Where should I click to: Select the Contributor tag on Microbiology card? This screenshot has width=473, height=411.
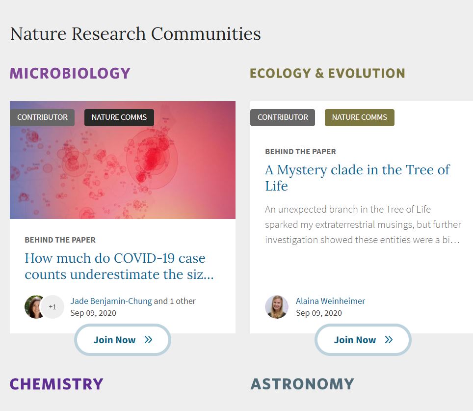42,117
